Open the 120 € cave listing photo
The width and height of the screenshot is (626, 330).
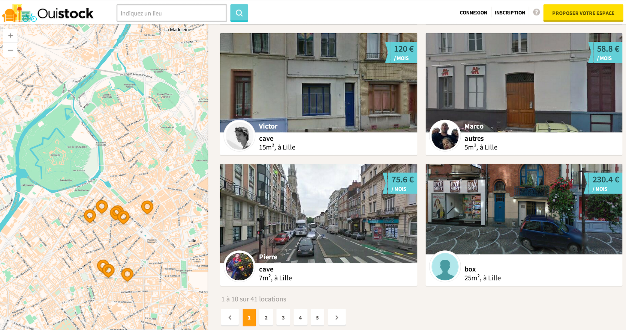pos(318,82)
